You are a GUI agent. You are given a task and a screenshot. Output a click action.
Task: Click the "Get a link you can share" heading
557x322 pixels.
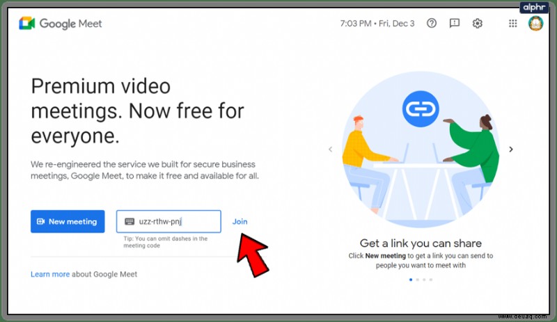pos(421,243)
